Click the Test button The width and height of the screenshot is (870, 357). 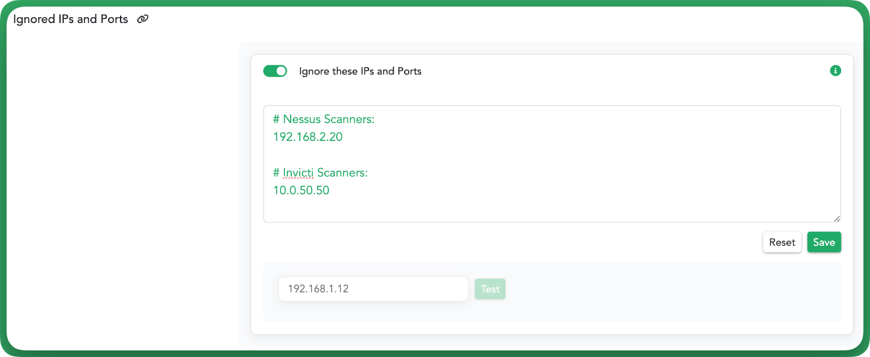pos(490,289)
